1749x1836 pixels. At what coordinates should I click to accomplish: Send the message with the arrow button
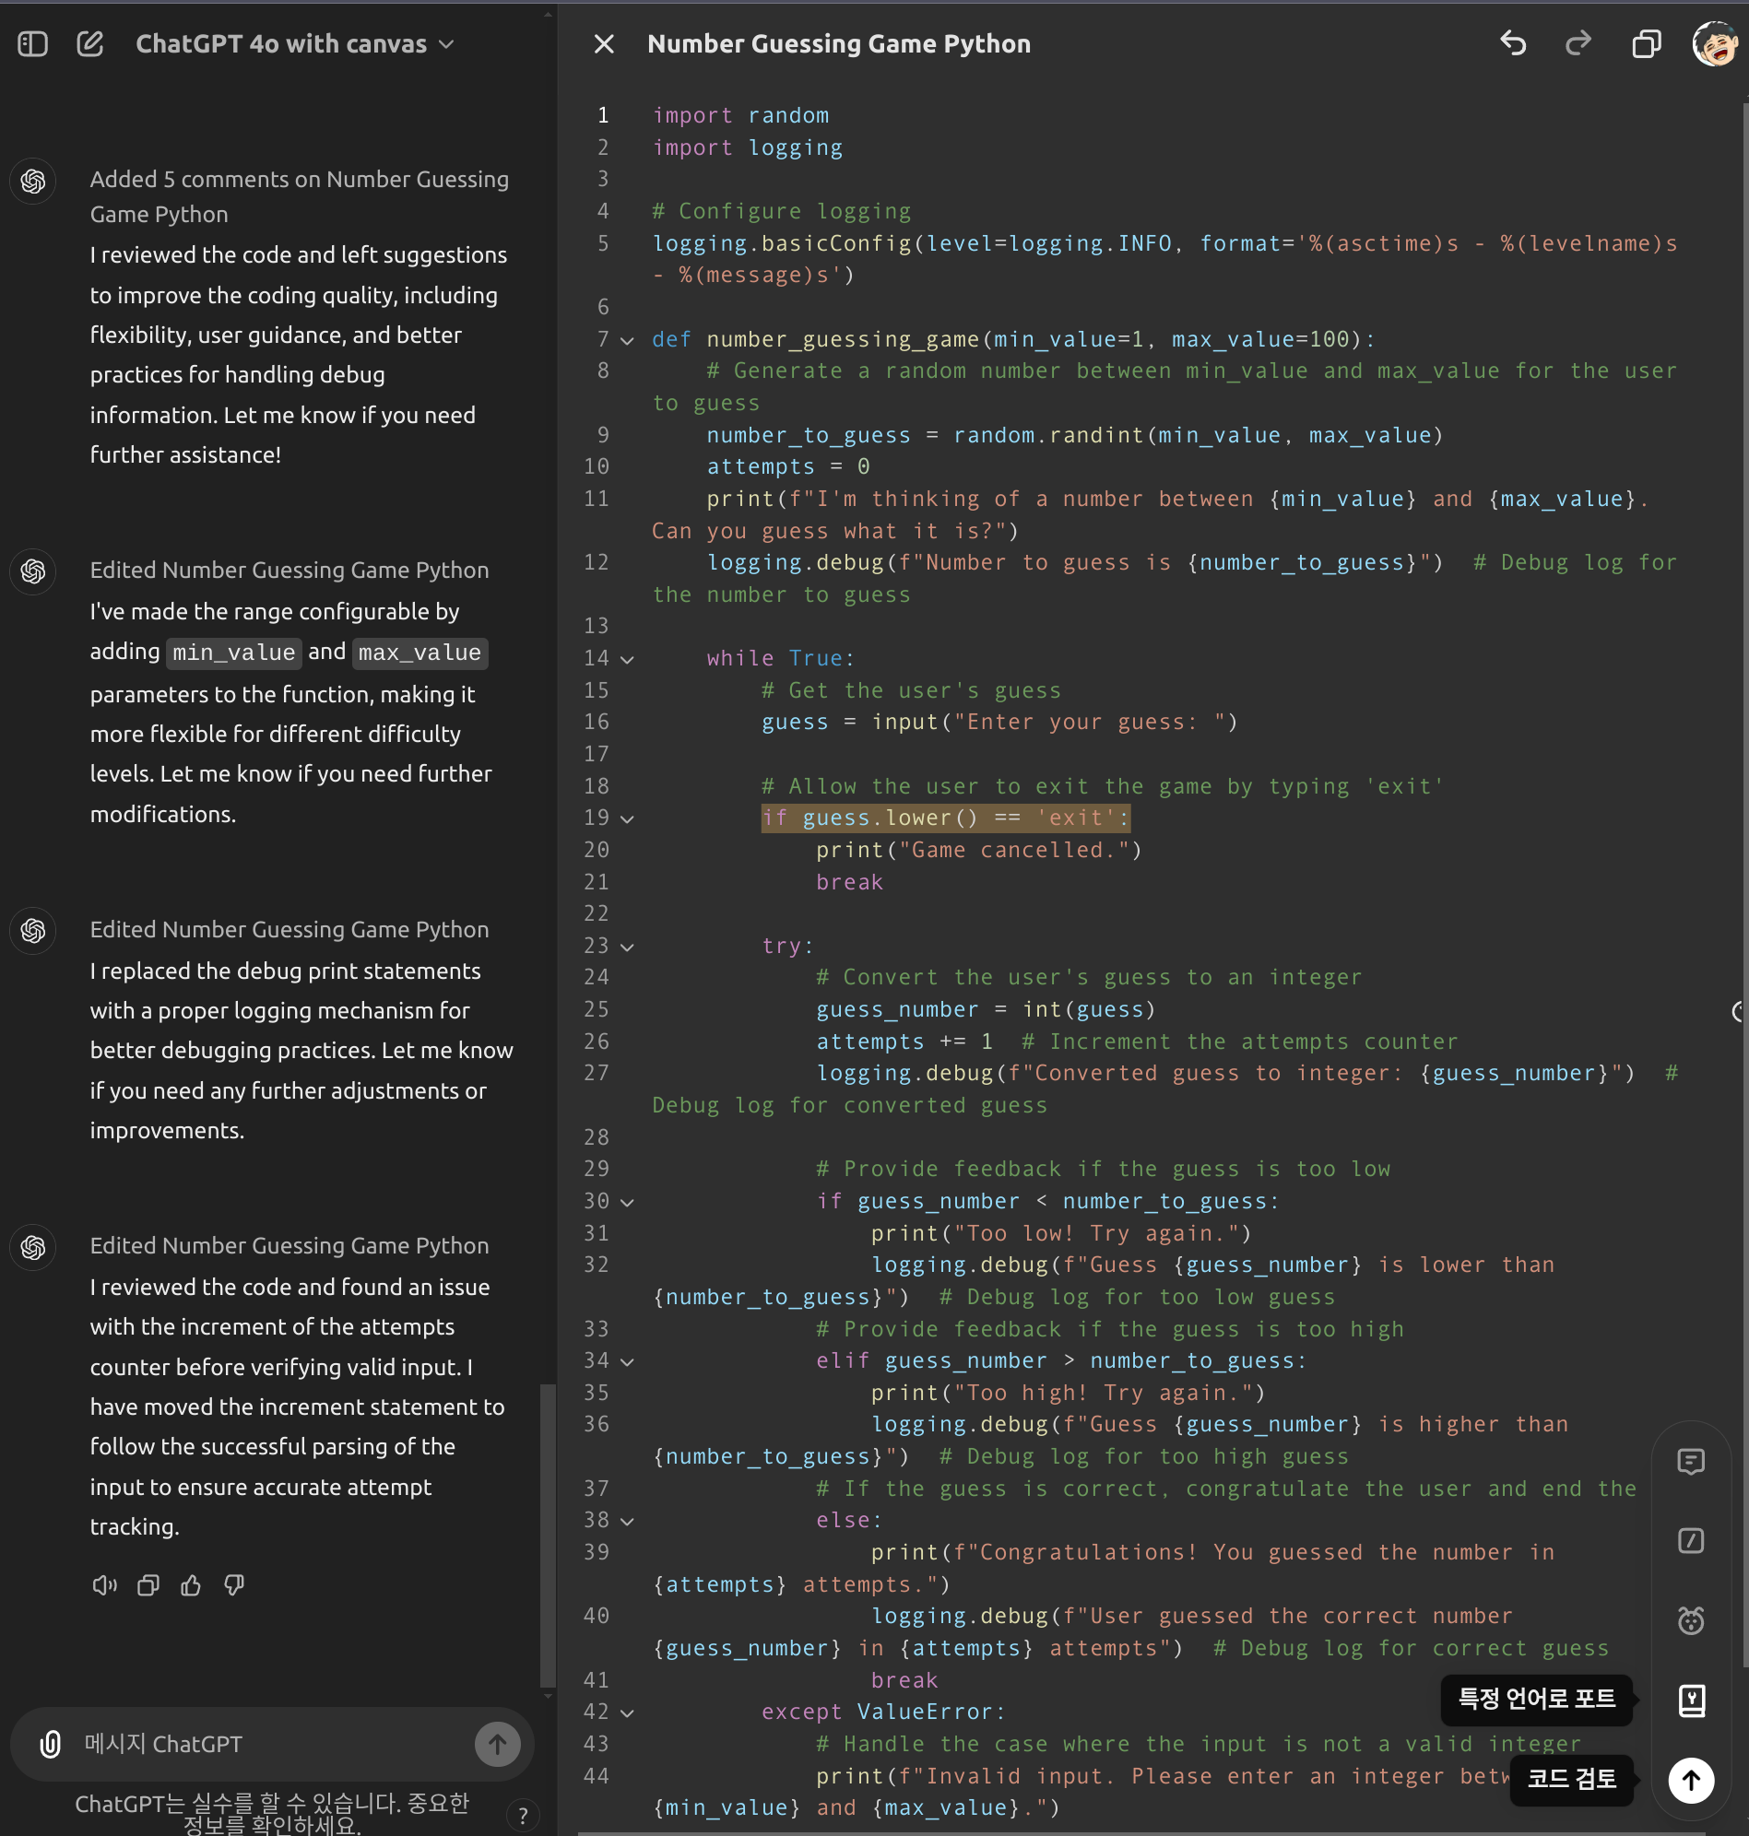[498, 1744]
